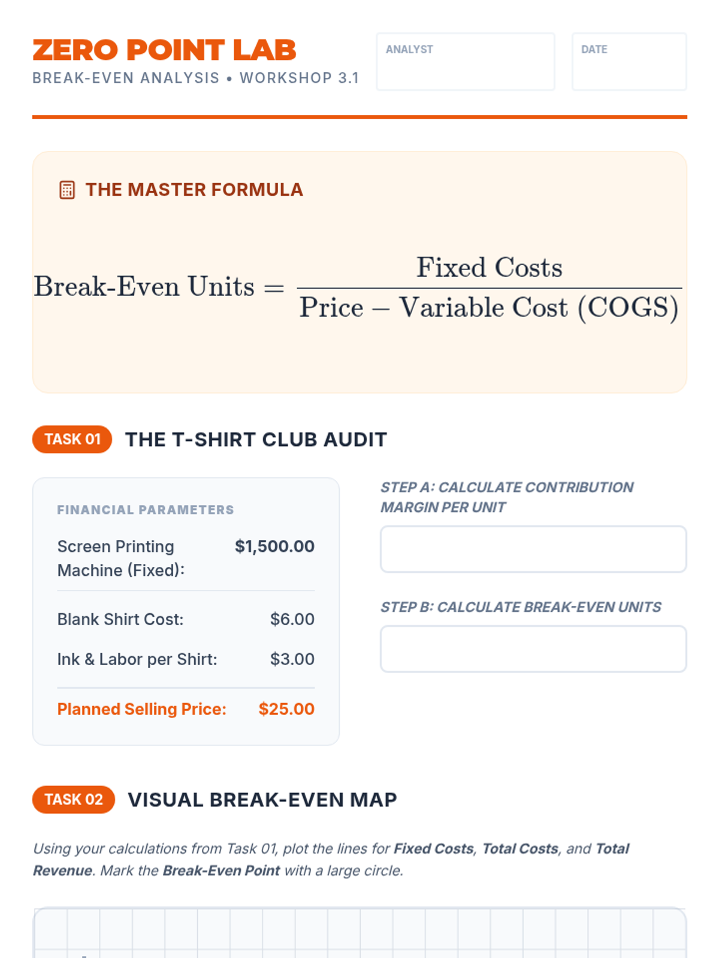This screenshot has width=719, height=958.
Task: Click the Zero Point Lab title
Action: [164, 50]
